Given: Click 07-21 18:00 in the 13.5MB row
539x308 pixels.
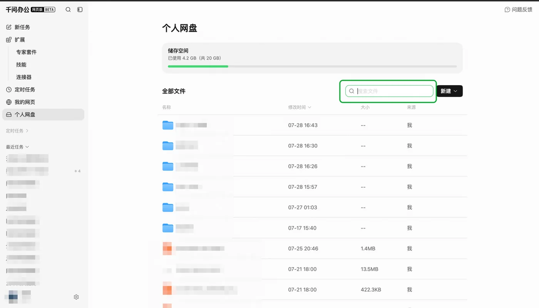Looking at the screenshot, I should click(302, 269).
